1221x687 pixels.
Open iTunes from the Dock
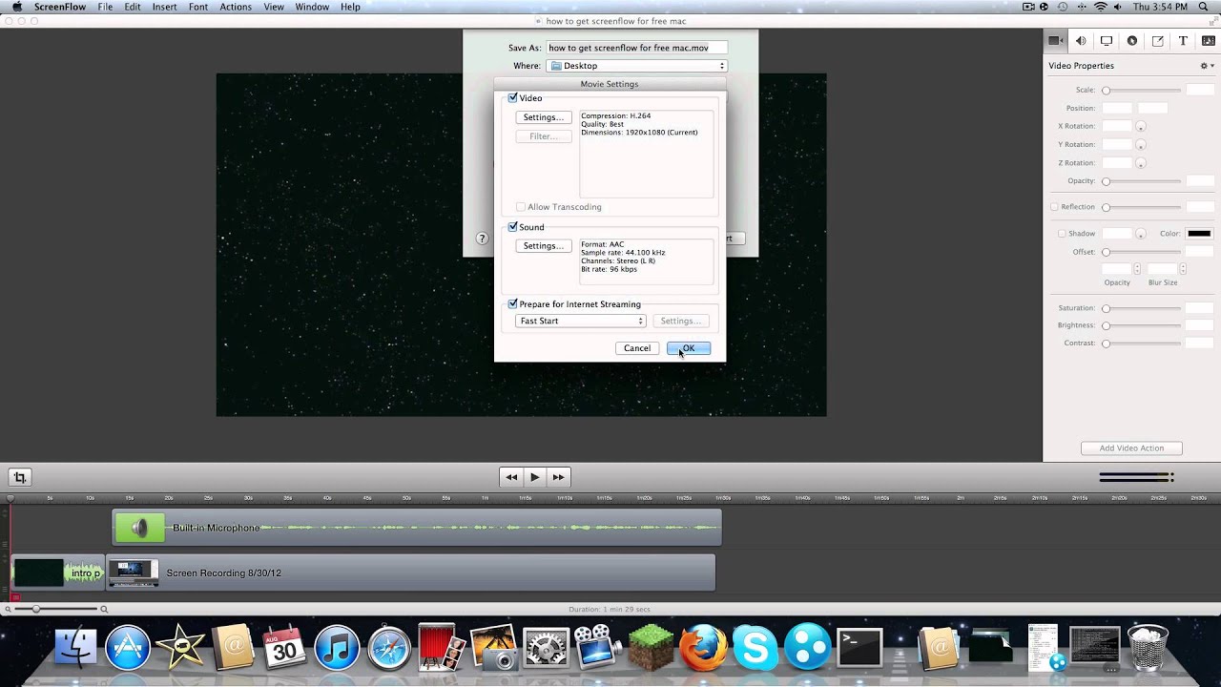[x=336, y=649]
